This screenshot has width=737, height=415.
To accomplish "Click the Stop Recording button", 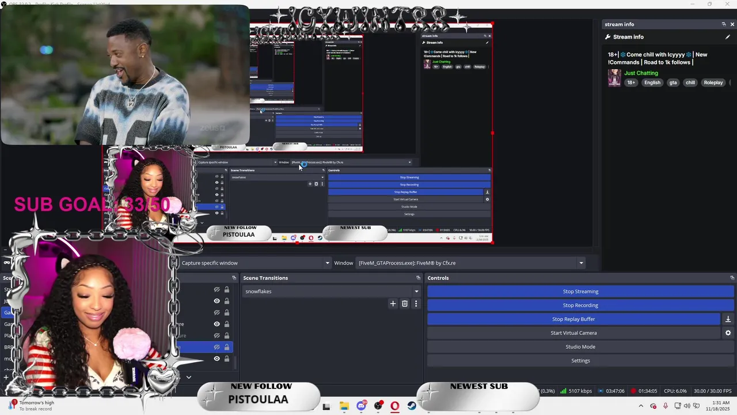I will [x=580, y=305].
